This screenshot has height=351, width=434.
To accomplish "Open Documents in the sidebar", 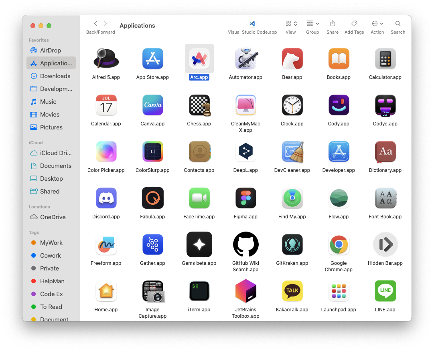I will [51, 165].
